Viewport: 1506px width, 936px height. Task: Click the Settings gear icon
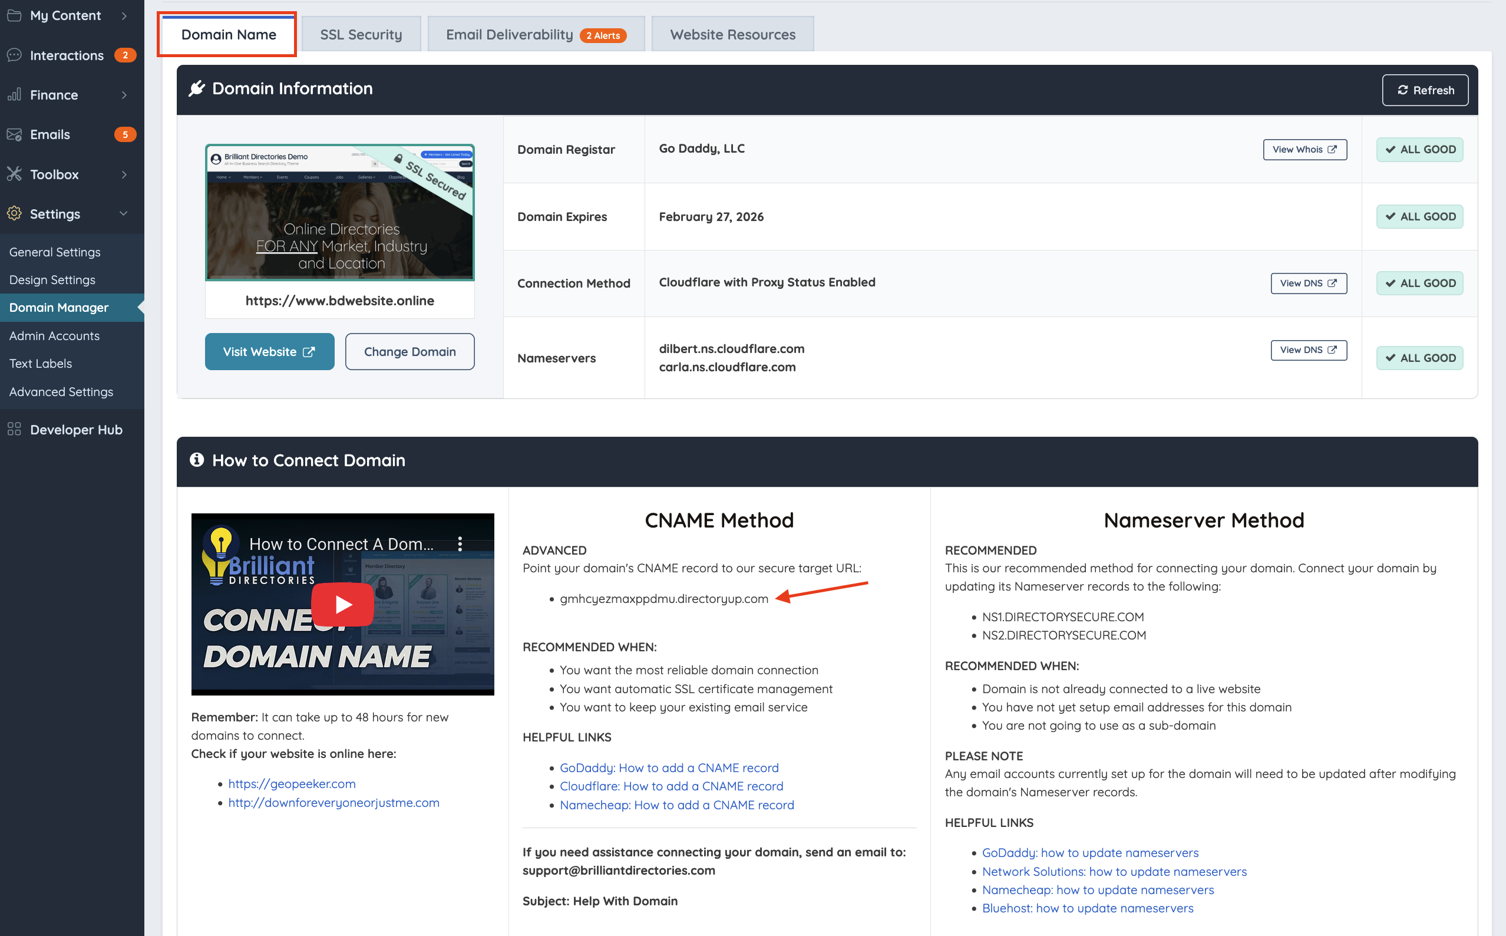coord(14,213)
